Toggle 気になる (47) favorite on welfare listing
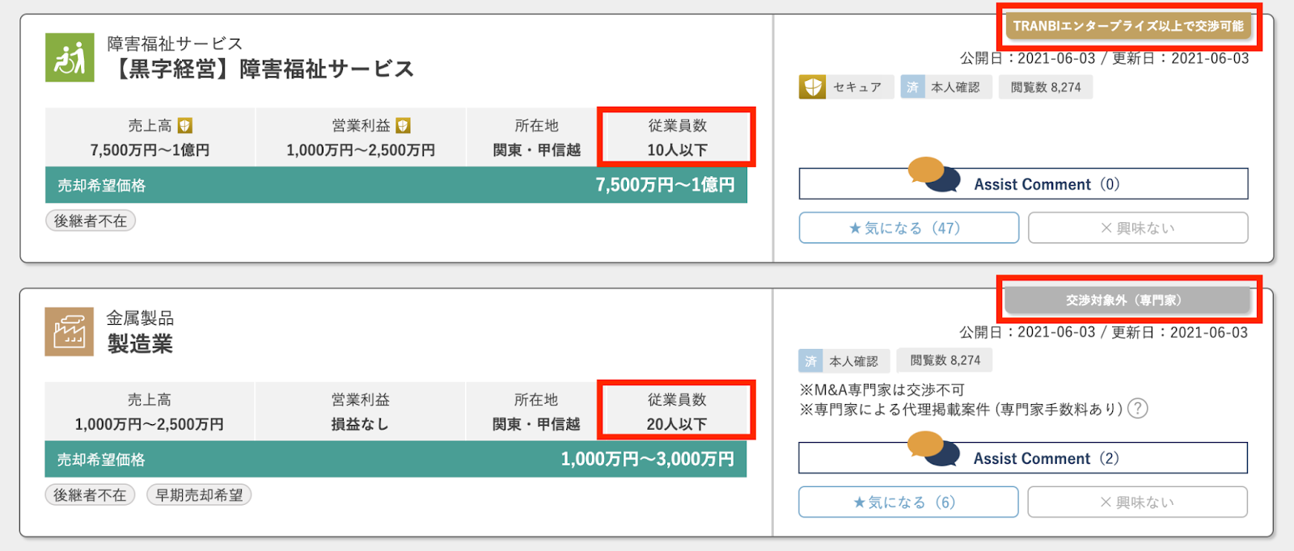The image size is (1294, 551). [x=908, y=228]
